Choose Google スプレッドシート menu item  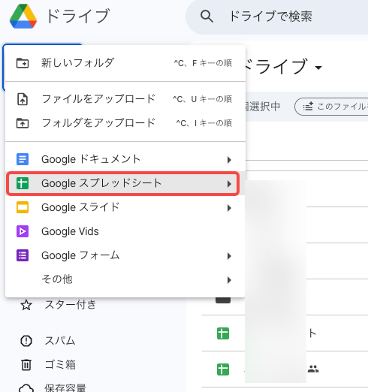point(125,183)
